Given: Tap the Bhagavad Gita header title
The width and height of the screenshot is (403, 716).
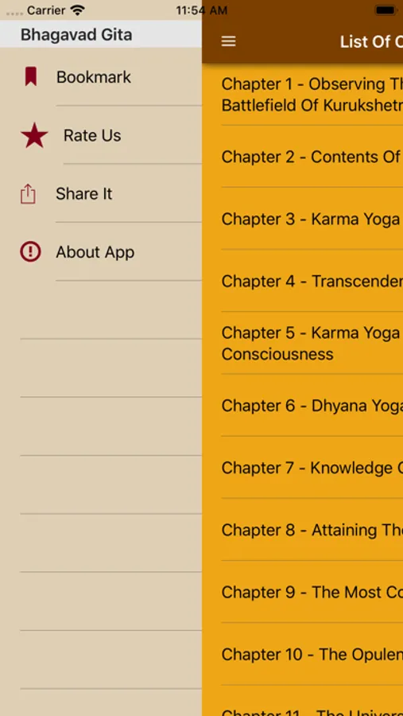Looking at the screenshot, I should (76, 35).
